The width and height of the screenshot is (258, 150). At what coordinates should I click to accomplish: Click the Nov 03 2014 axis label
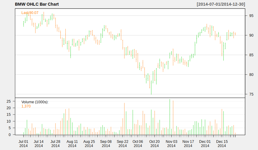pos(171,143)
